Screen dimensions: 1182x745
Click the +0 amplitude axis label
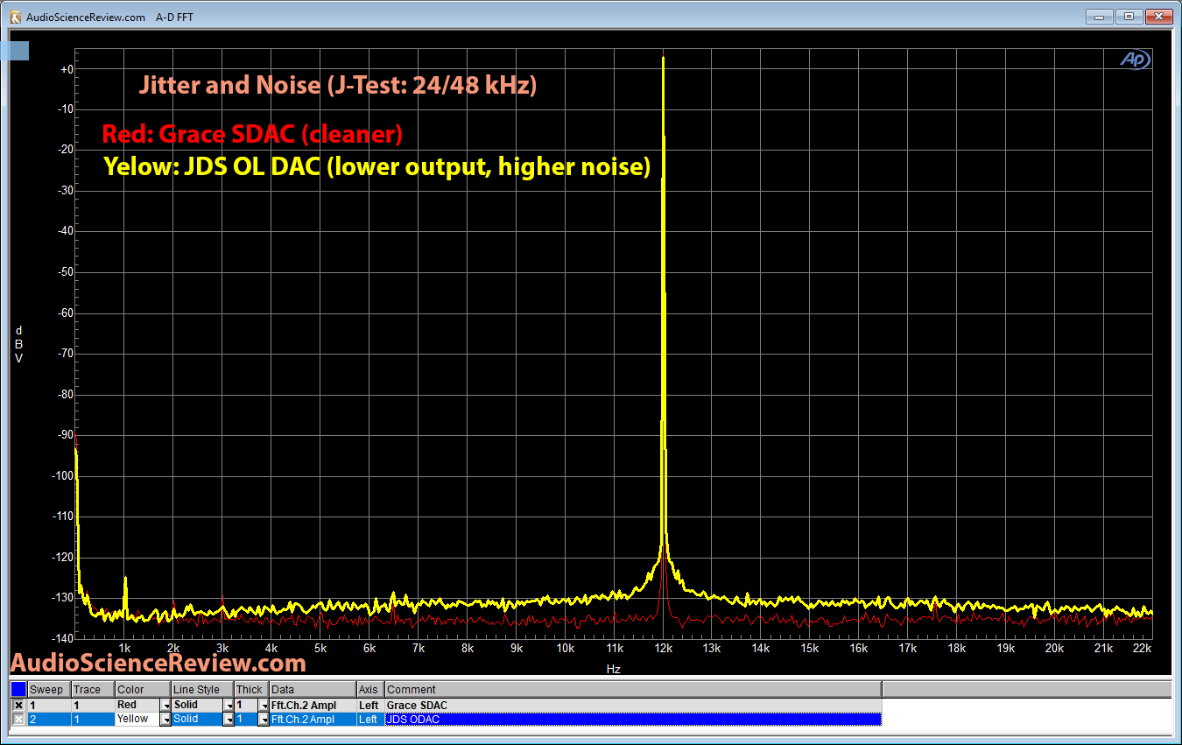[x=66, y=68]
